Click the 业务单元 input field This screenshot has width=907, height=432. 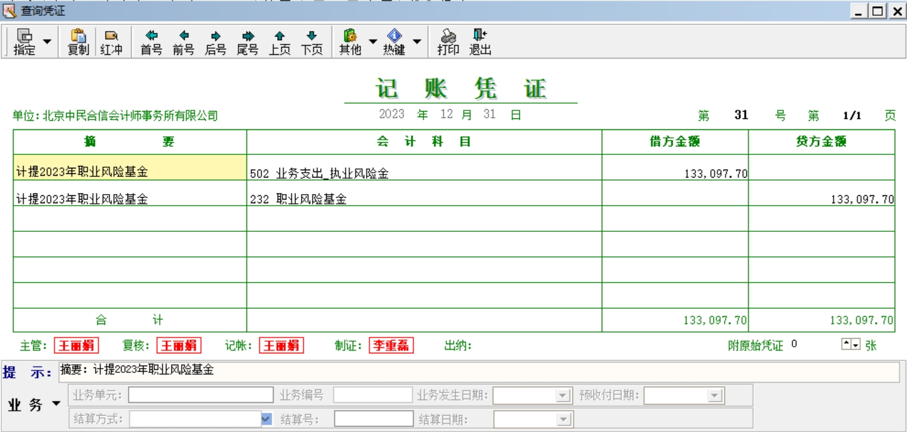click(200, 395)
